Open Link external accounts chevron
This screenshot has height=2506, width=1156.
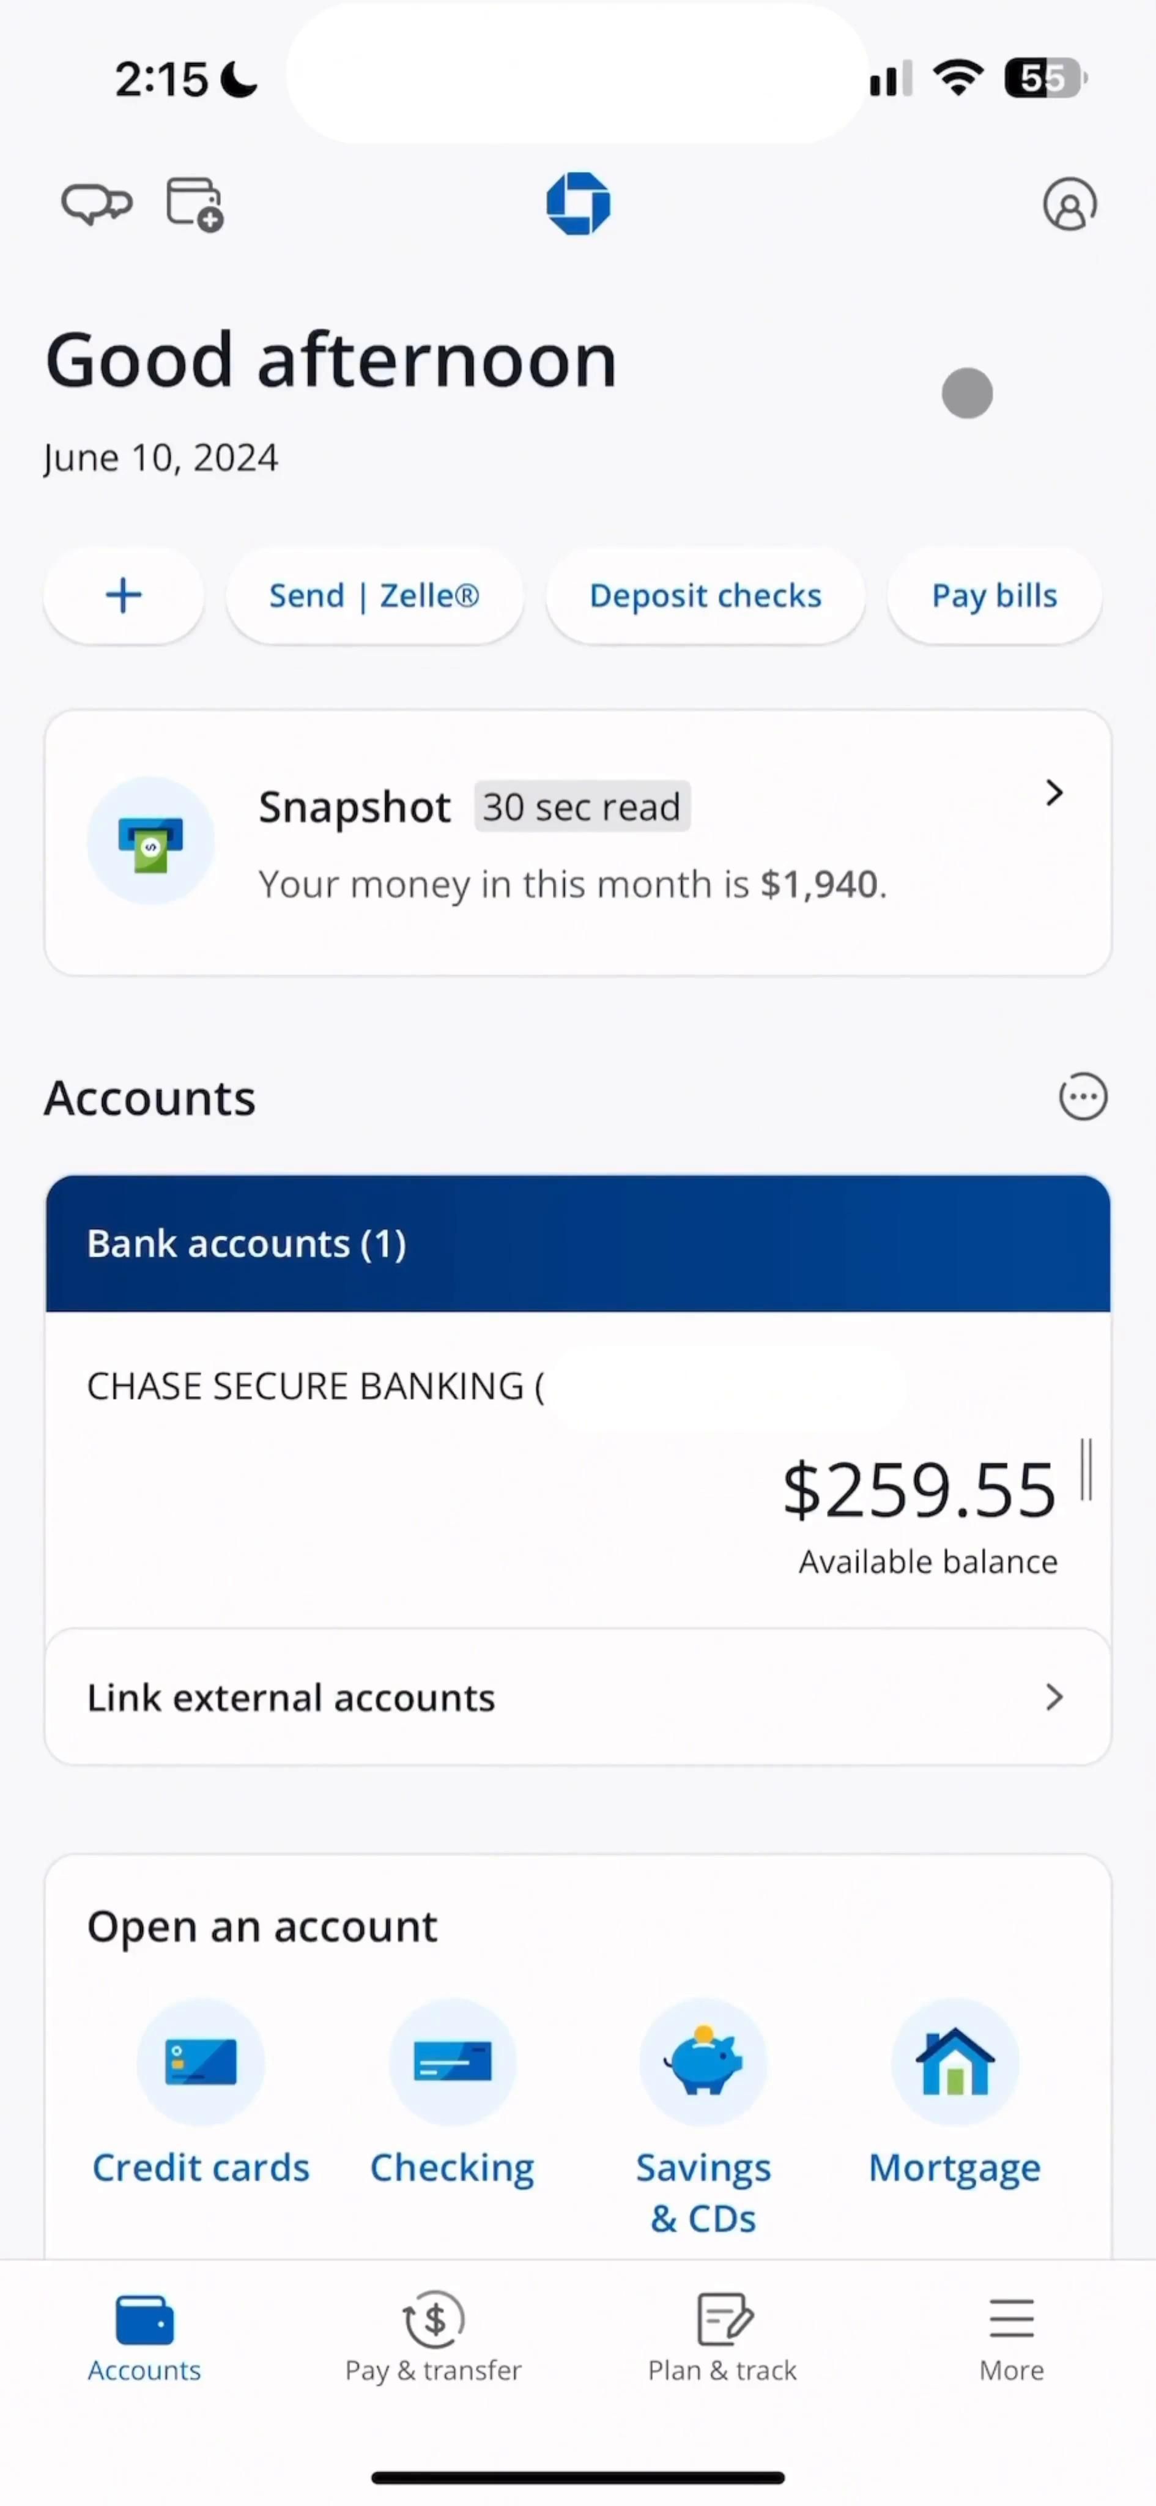click(1054, 1698)
